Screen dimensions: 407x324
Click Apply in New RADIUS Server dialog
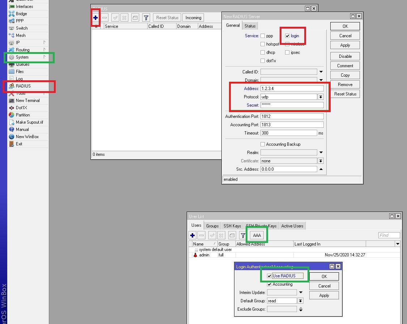(x=345, y=45)
